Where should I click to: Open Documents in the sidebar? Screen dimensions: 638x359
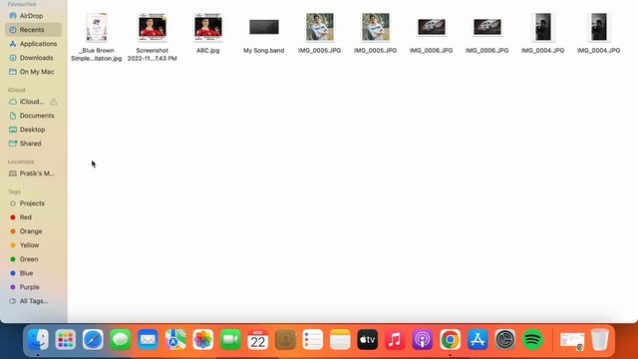[33, 116]
